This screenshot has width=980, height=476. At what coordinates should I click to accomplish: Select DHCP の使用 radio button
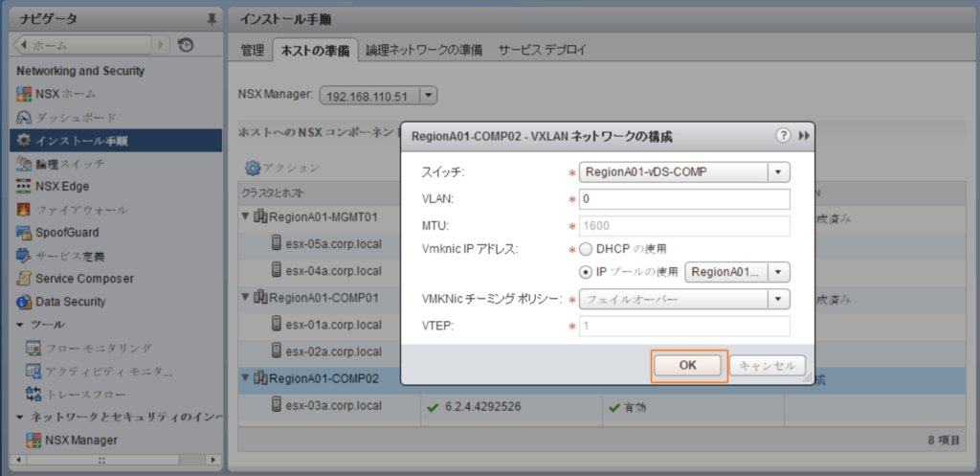pos(586,249)
